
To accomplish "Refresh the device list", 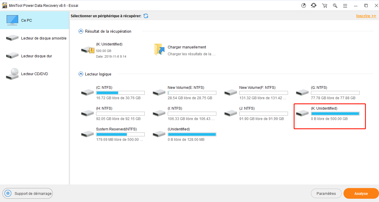I will [x=145, y=16].
